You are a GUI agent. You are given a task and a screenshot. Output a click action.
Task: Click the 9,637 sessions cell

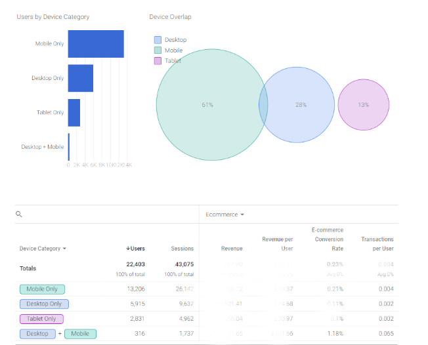(186, 304)
